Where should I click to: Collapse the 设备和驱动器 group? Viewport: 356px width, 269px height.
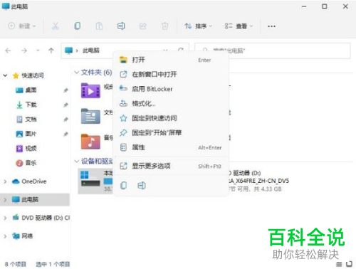pos(77,162)
